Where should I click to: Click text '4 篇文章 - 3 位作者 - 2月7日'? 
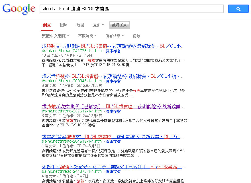[x=65, y=176]
